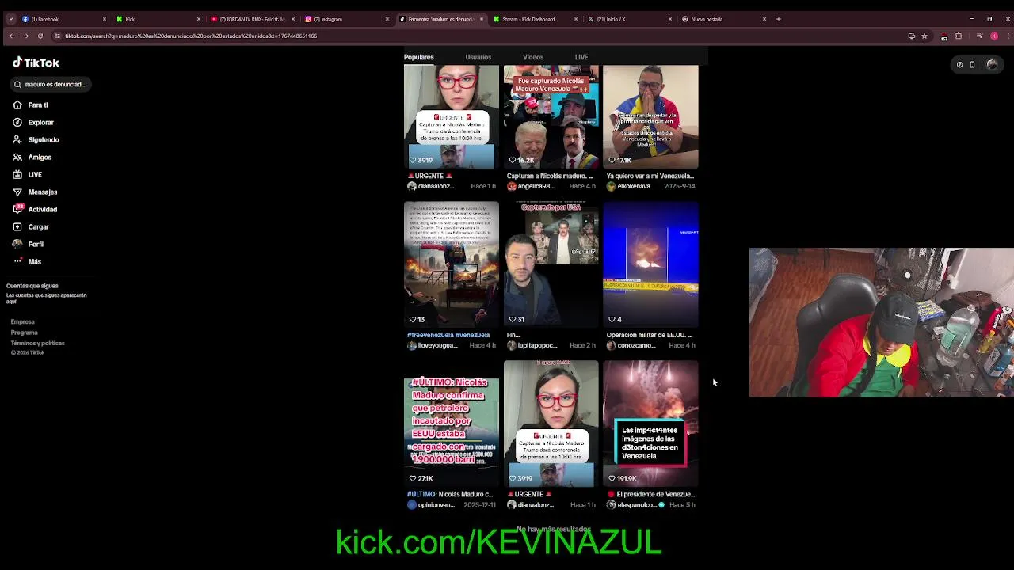Open the '#ÚLTIMO: Nicolás Maduro confirma' video thumbnail

point(452,424)
